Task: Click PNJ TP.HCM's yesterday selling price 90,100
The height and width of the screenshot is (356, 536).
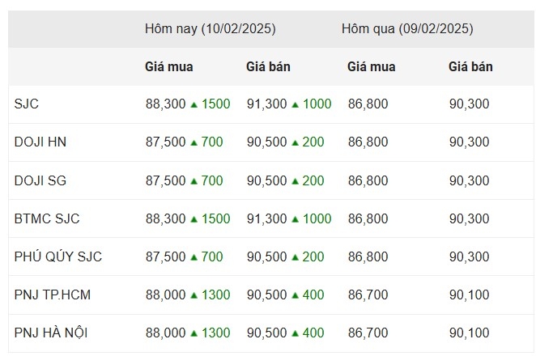Action: point(469,295)
